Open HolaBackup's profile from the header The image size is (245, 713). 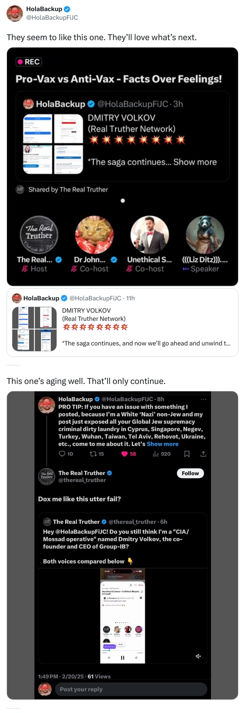click(x=14, y=13)
